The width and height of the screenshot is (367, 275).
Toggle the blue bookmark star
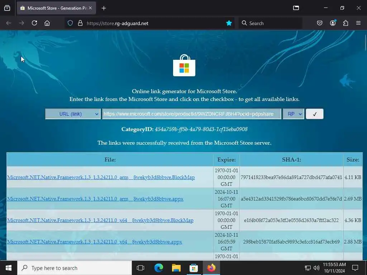point(229,23)
